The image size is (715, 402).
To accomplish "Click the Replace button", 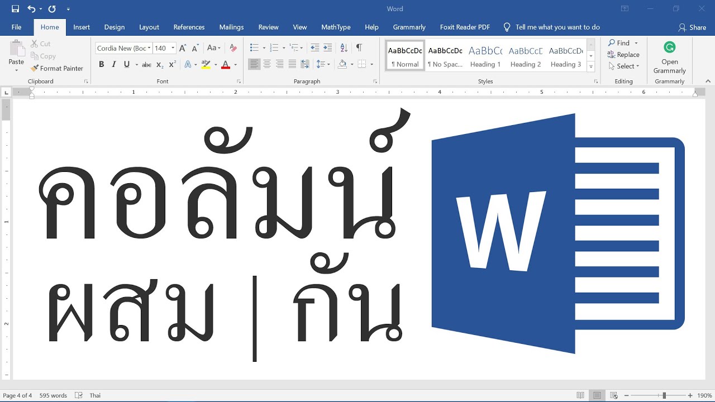I will pos(623,55).
